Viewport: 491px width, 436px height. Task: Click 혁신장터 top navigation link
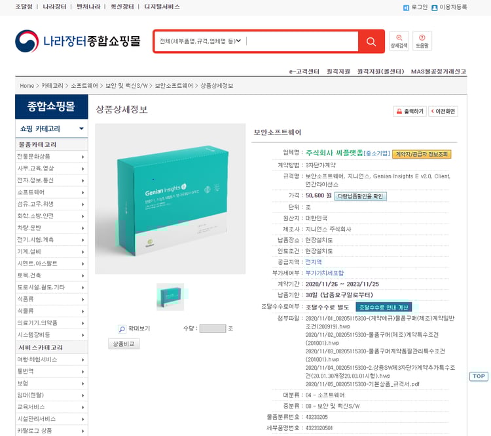click(x=122, y=7)
